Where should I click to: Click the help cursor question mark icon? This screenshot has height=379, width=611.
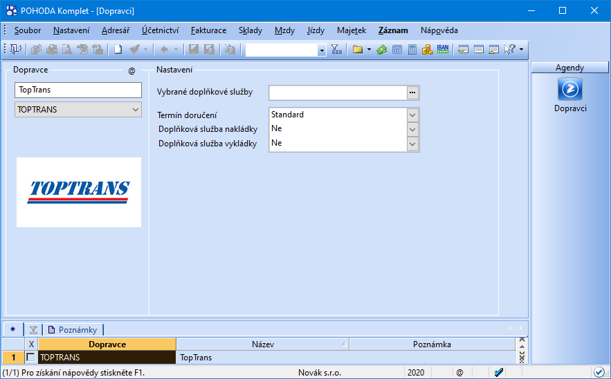click(510, 50)
